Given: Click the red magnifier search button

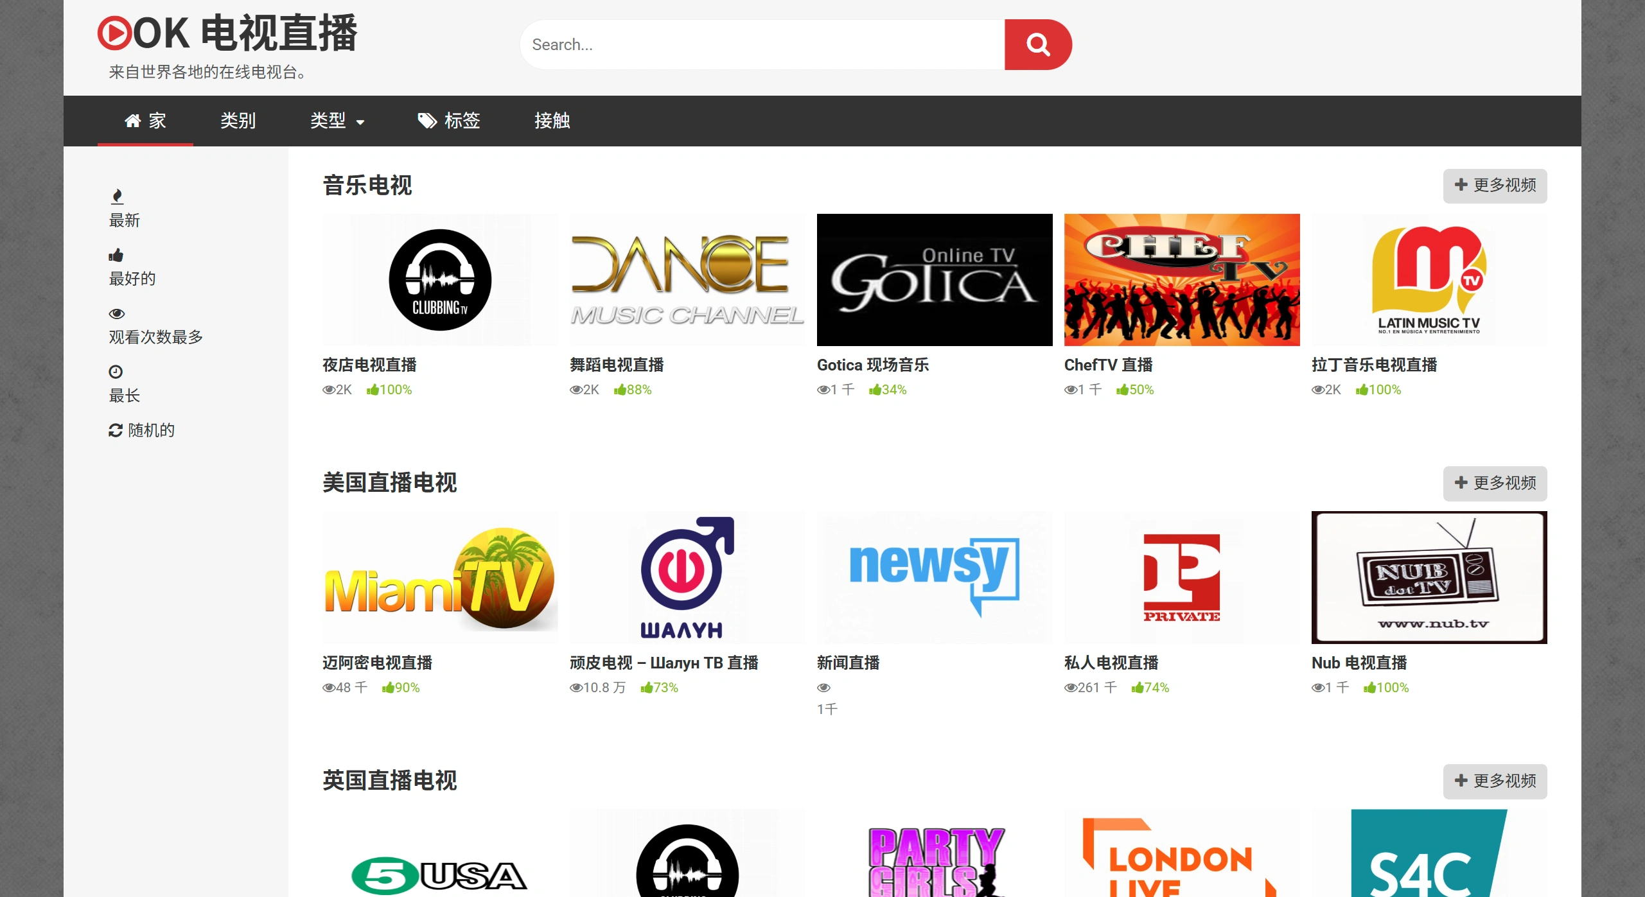Looking at the screenshot, I should [x=1037, y=44].
